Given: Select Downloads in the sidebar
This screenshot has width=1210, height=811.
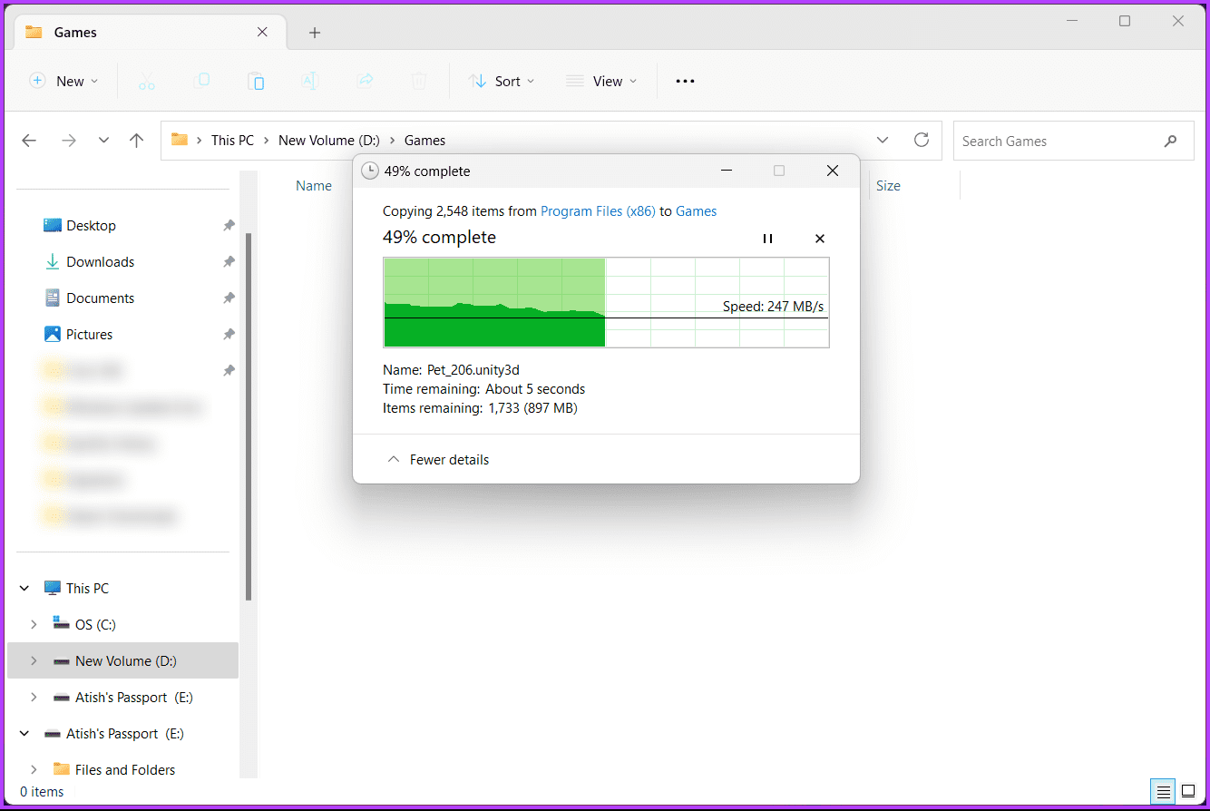Looking at the screenshot, I should (x=100, y=262).
